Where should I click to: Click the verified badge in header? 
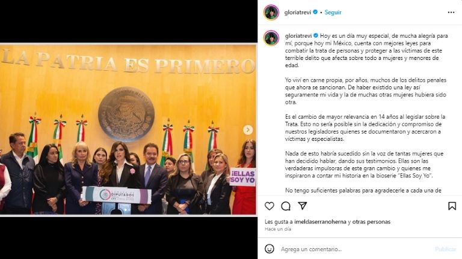315,12
